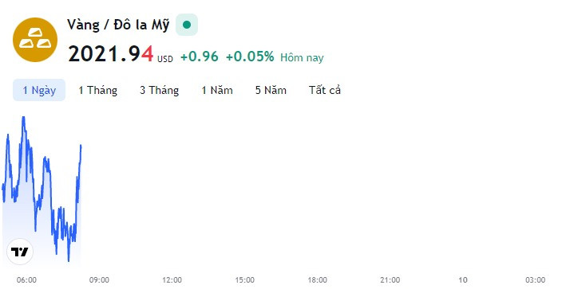Show the 1 Năm chart range

(217, 90)
